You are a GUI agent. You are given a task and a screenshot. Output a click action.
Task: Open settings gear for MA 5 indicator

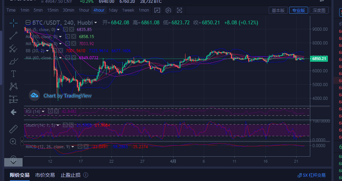[x=65, y=30]
